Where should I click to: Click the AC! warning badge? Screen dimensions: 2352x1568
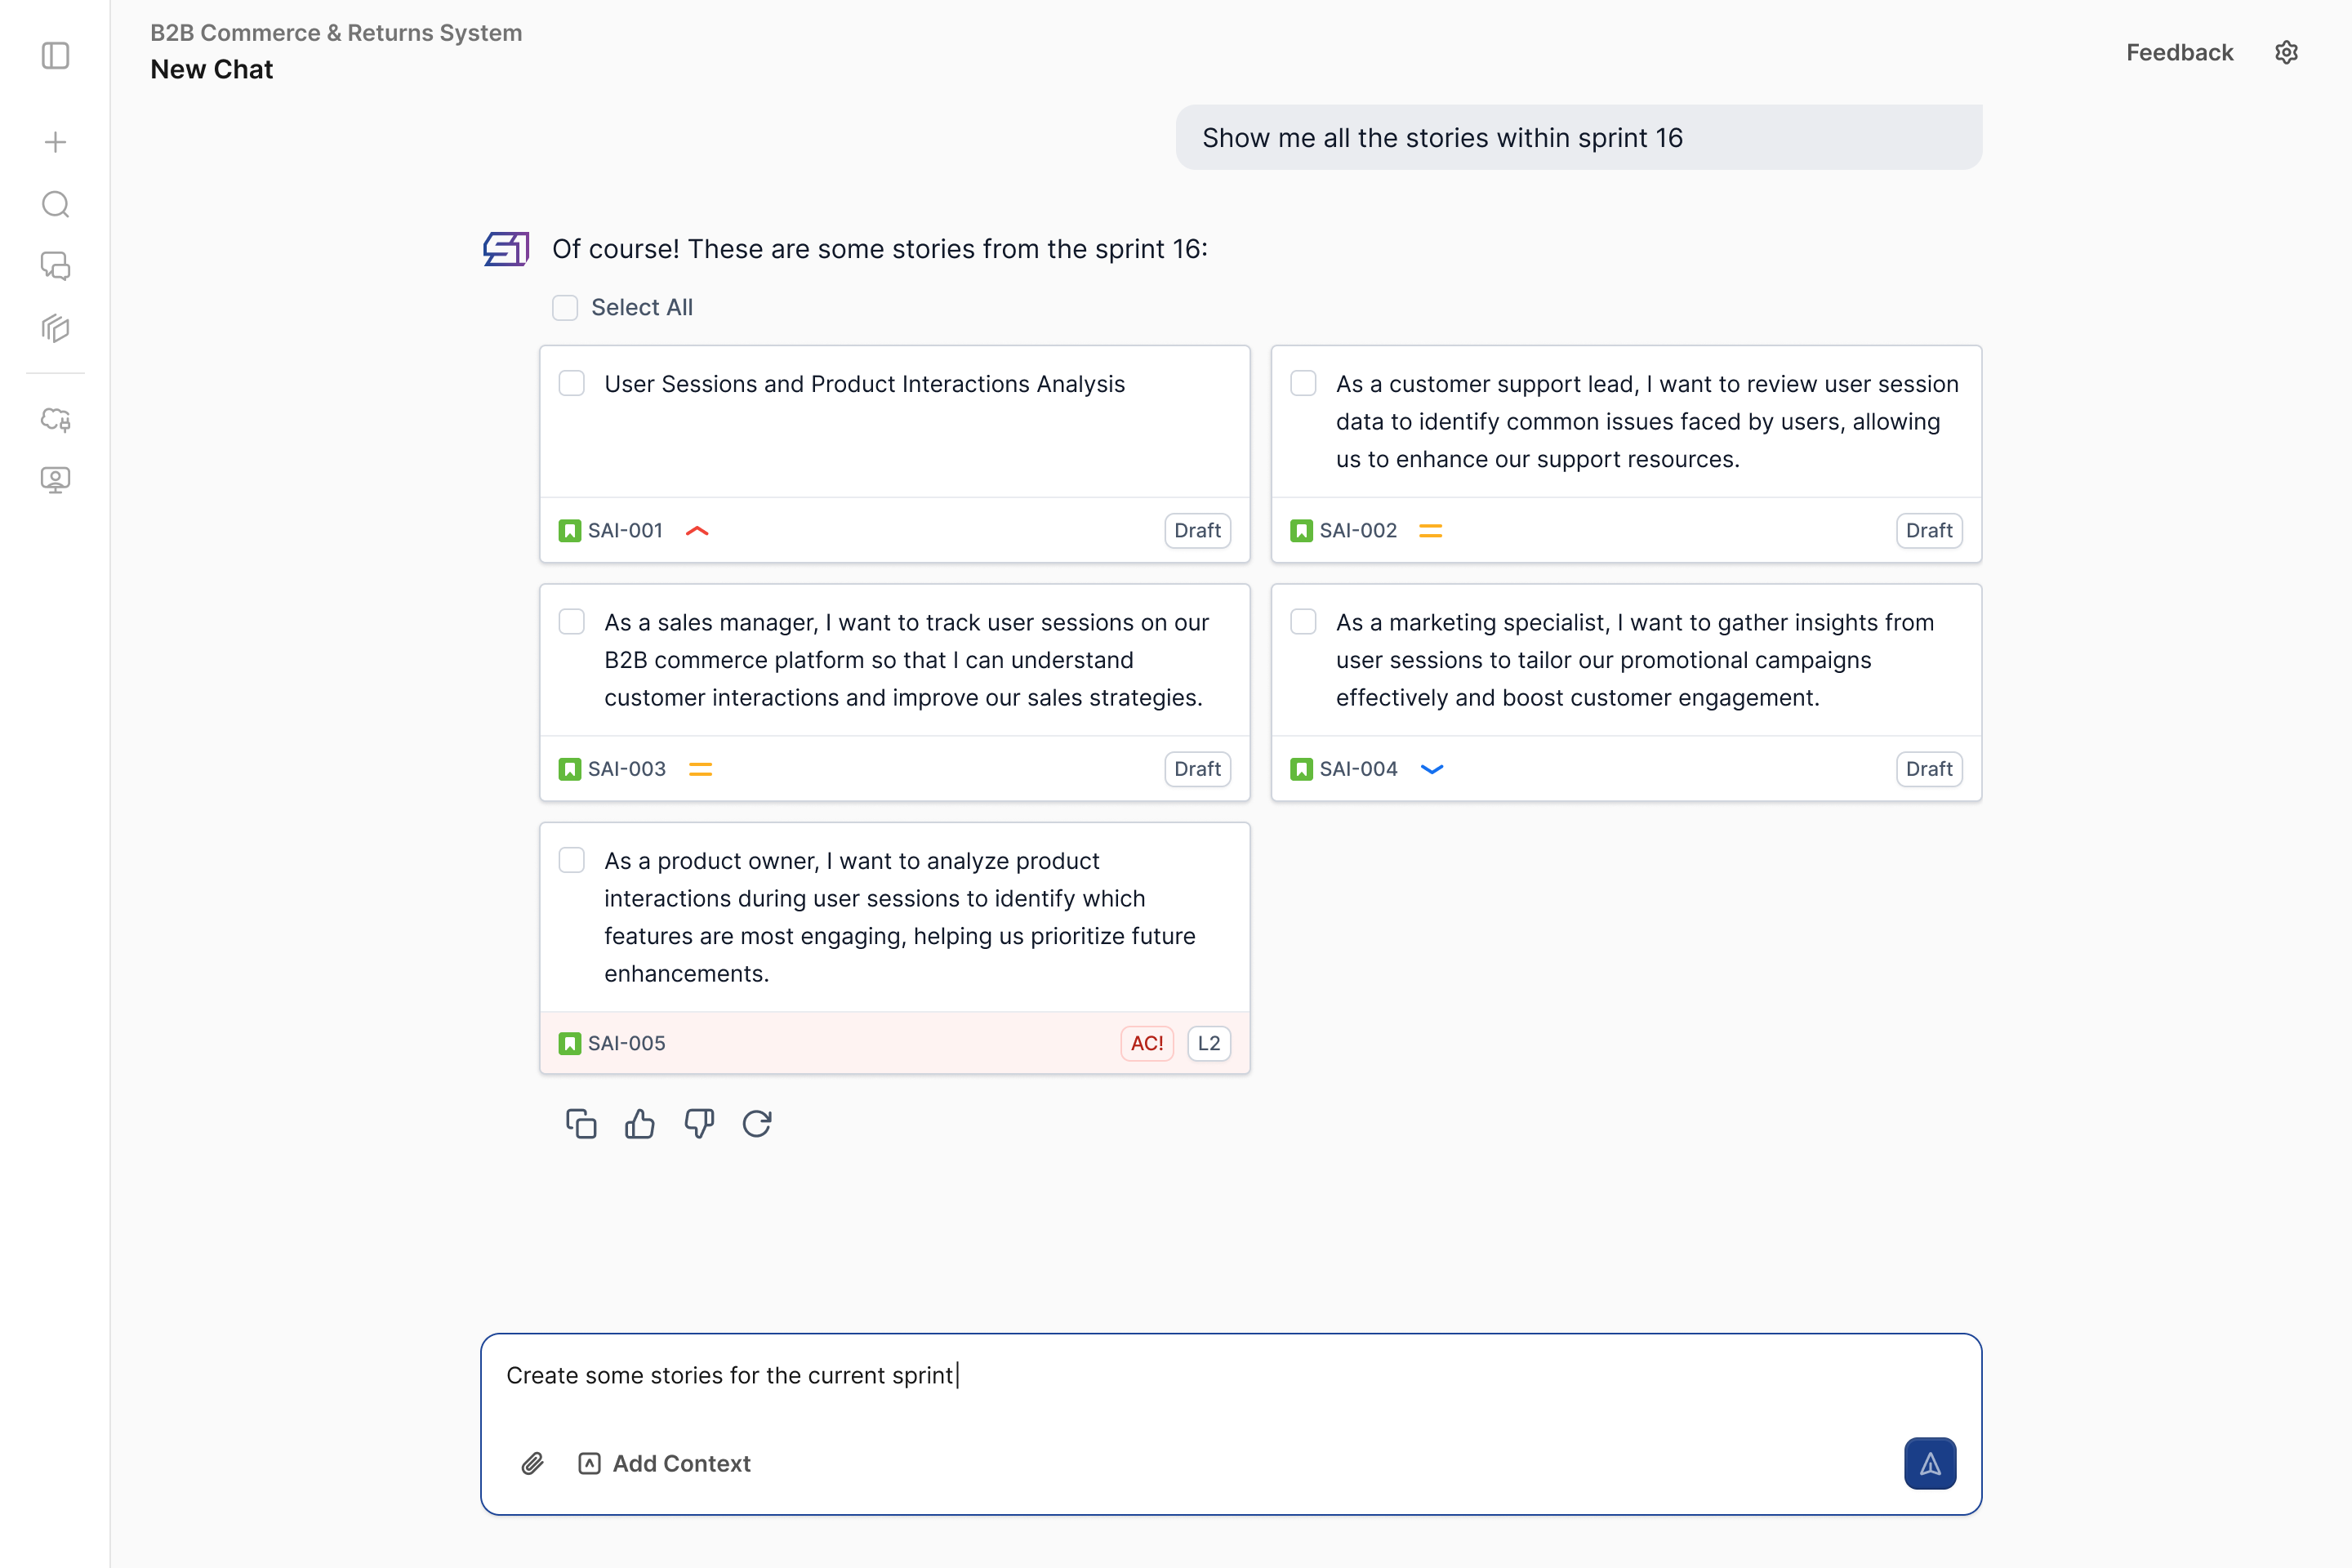point(1147,1043)
